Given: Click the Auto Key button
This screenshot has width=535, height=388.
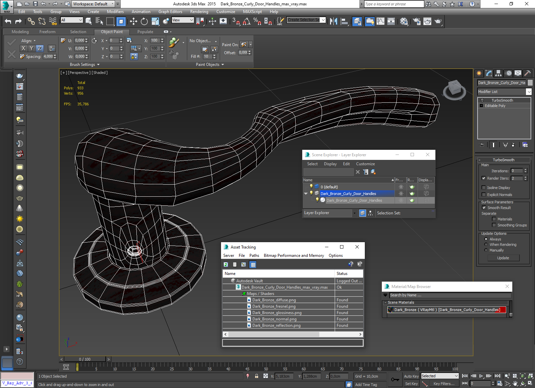Looking at the screenshot, I should point(411,376).
